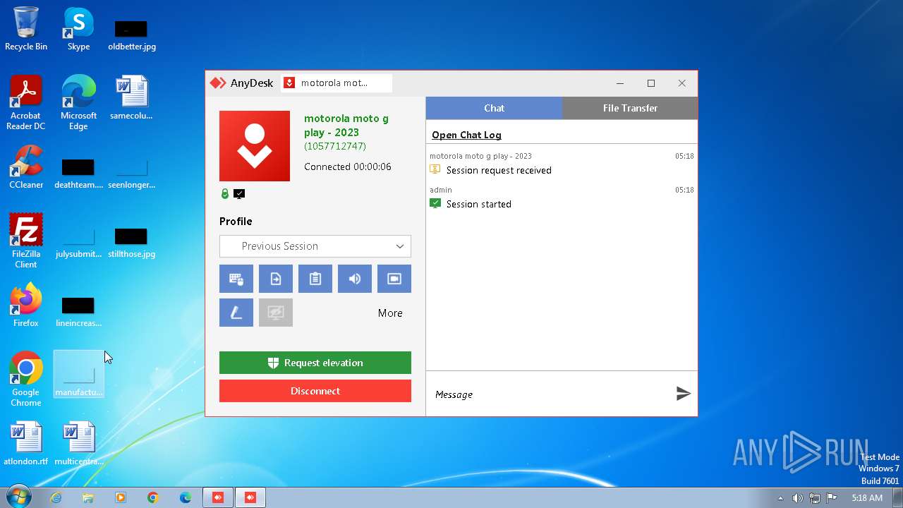The image size is (903, 508).
Task: Close the AnyDesk window
Action: 682,83
